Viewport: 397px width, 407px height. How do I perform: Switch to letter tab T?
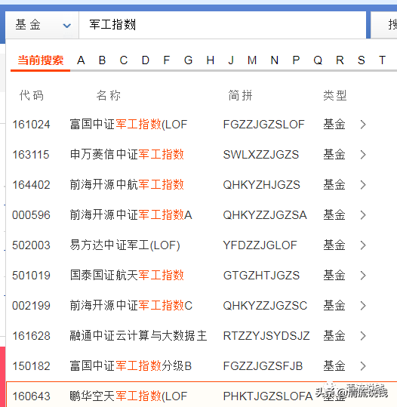(x=382, y=60)
